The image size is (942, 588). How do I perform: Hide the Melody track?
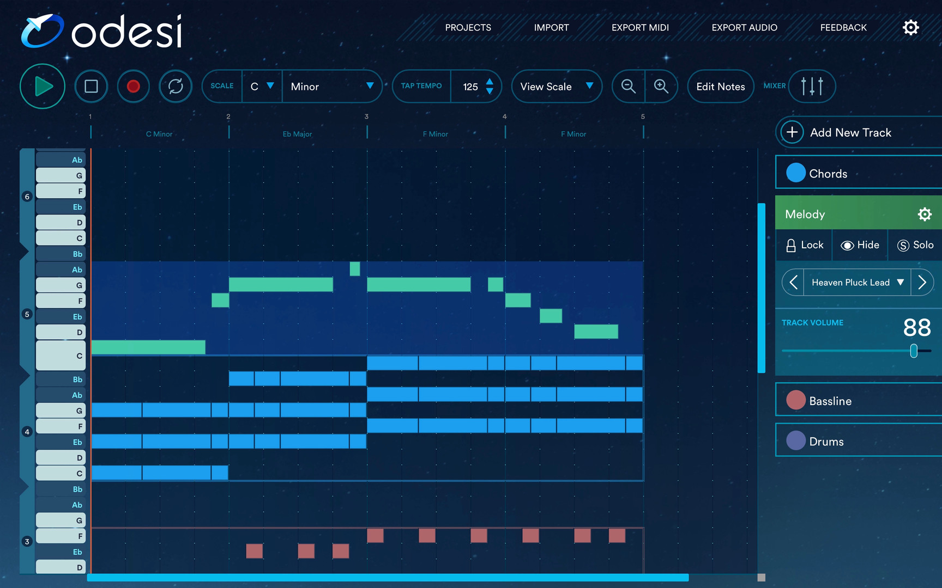(860, 245)
